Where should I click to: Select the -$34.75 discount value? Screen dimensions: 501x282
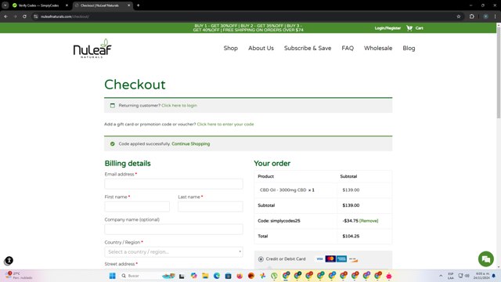tap(350, 221)
